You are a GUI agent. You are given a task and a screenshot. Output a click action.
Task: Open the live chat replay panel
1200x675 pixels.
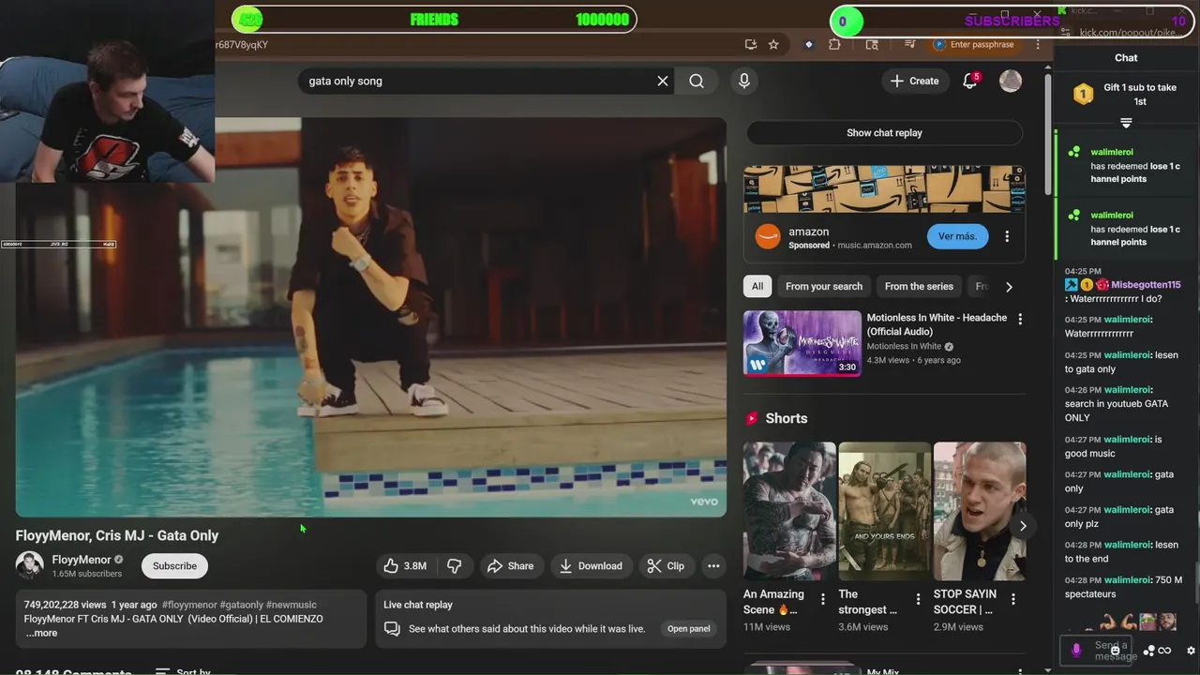click(x=688, y=628)
